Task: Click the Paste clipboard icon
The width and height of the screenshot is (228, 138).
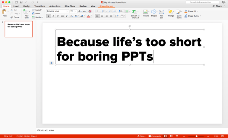Action: tap(4, 12)
